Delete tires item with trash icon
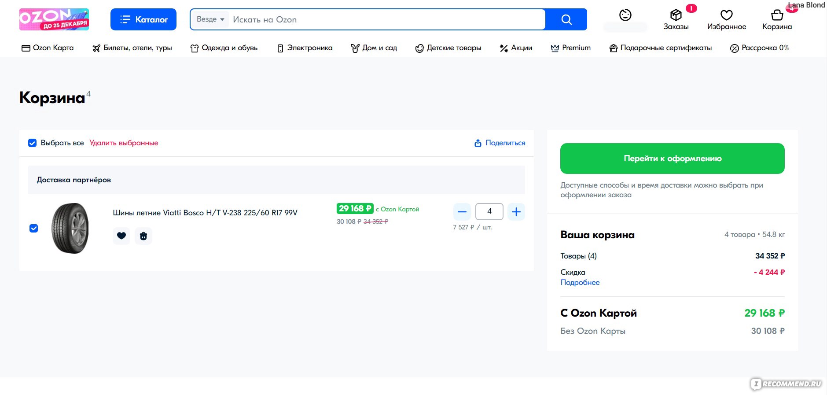The image size is (827, 395). (143, 236)
